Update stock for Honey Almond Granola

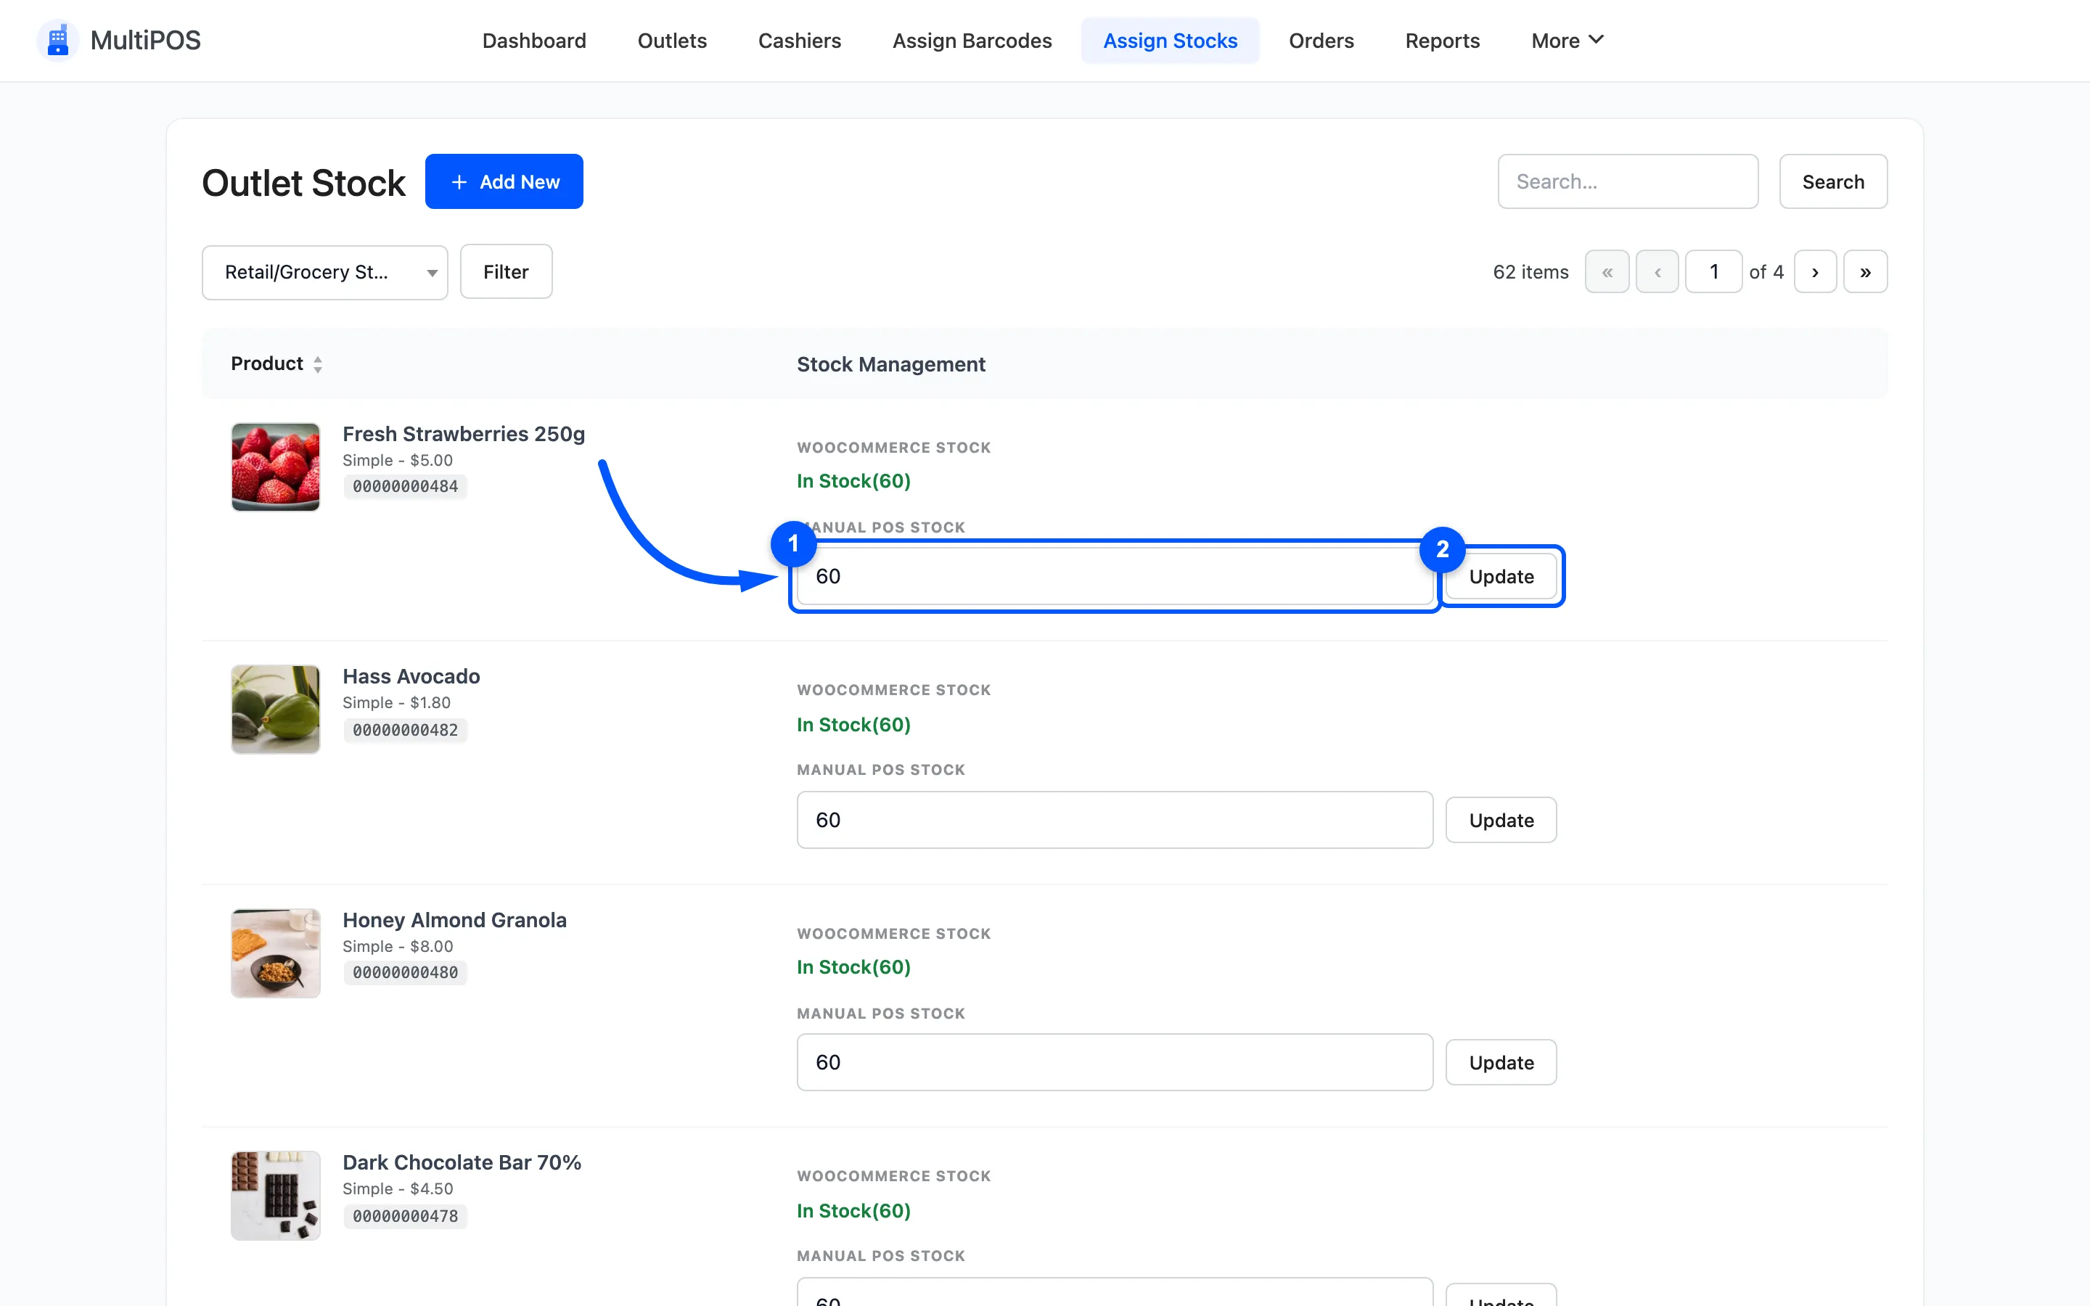click(x=1501, y=1062)
